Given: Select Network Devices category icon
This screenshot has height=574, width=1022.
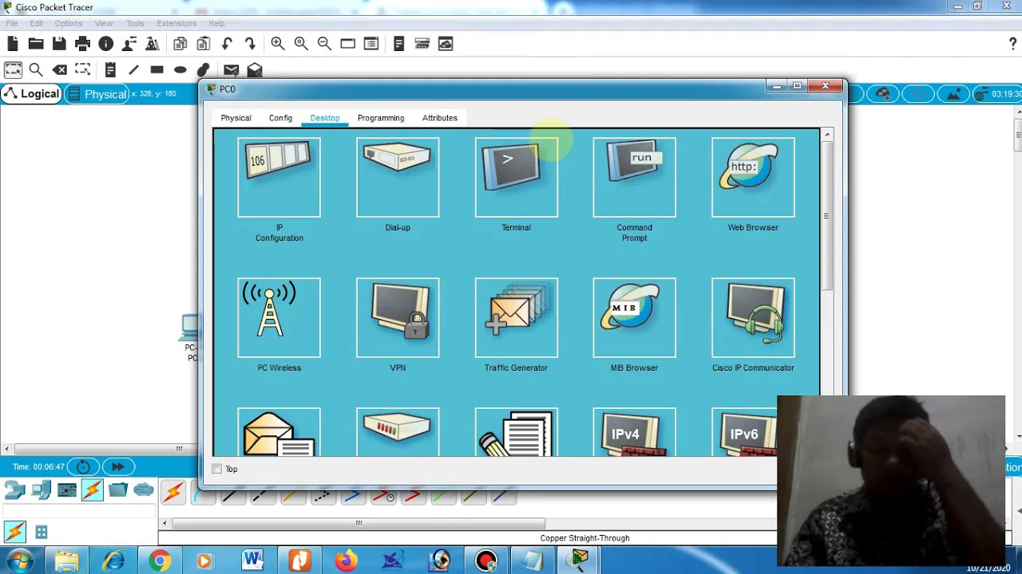Looking at the screenshot, I should point(14,489).
